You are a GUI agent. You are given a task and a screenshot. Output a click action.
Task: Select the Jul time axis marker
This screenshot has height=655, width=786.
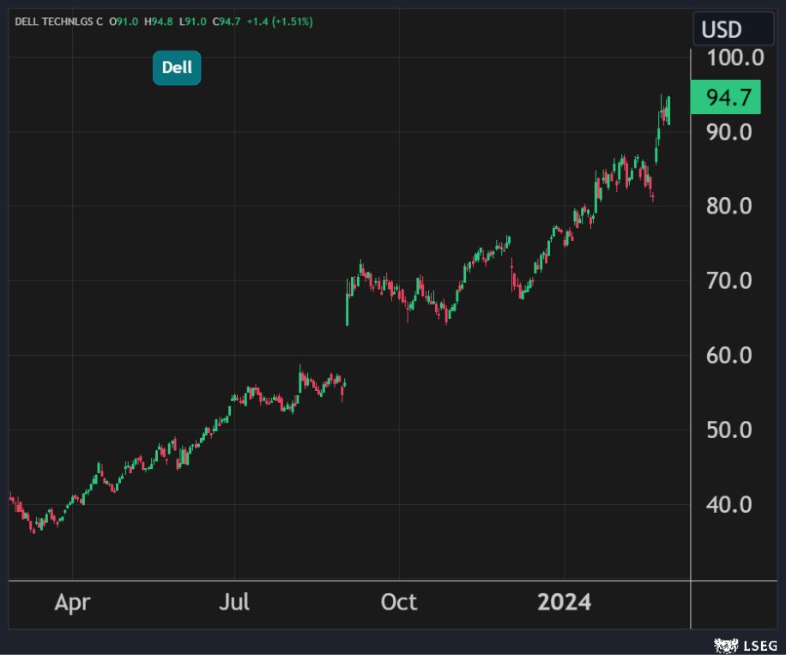(x=234, y=603)
